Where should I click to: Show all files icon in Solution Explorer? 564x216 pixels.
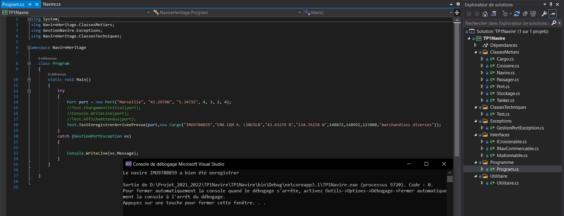pyautogui.click(x=533, y=14)
